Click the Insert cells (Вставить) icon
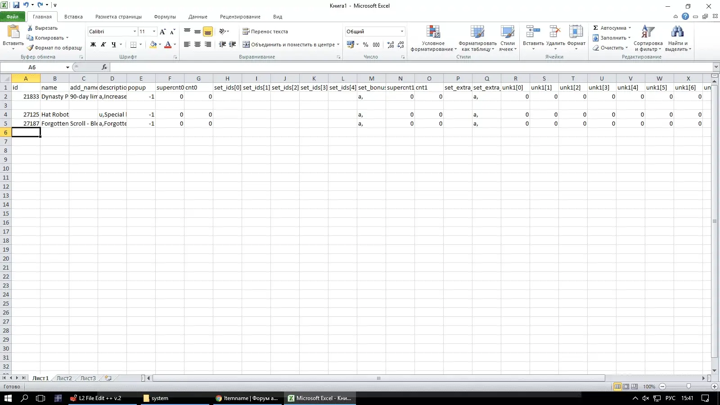 click(x=533, y=31)
